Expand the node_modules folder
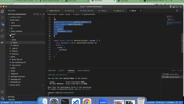Viewport: 184px width, 104px height. 26,31
